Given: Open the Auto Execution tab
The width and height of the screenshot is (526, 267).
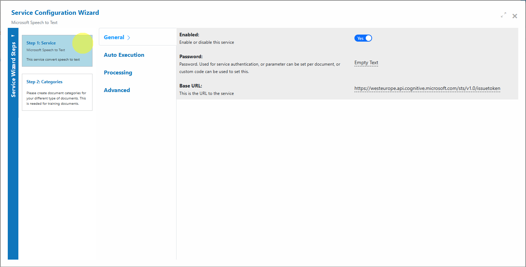Looking at the screenshot, I should (x=124, y=55).
